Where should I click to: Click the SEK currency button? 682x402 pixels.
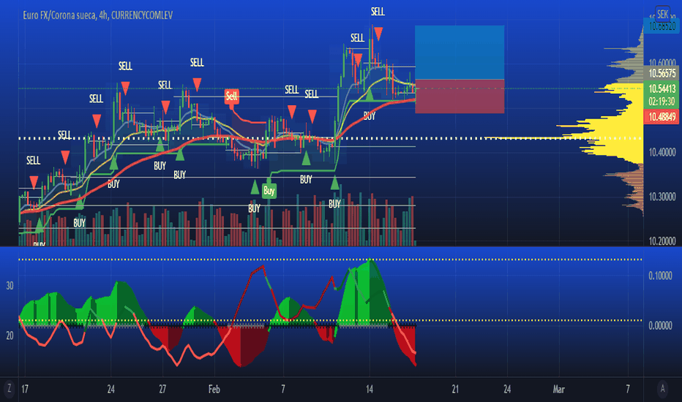click(662, 15)
